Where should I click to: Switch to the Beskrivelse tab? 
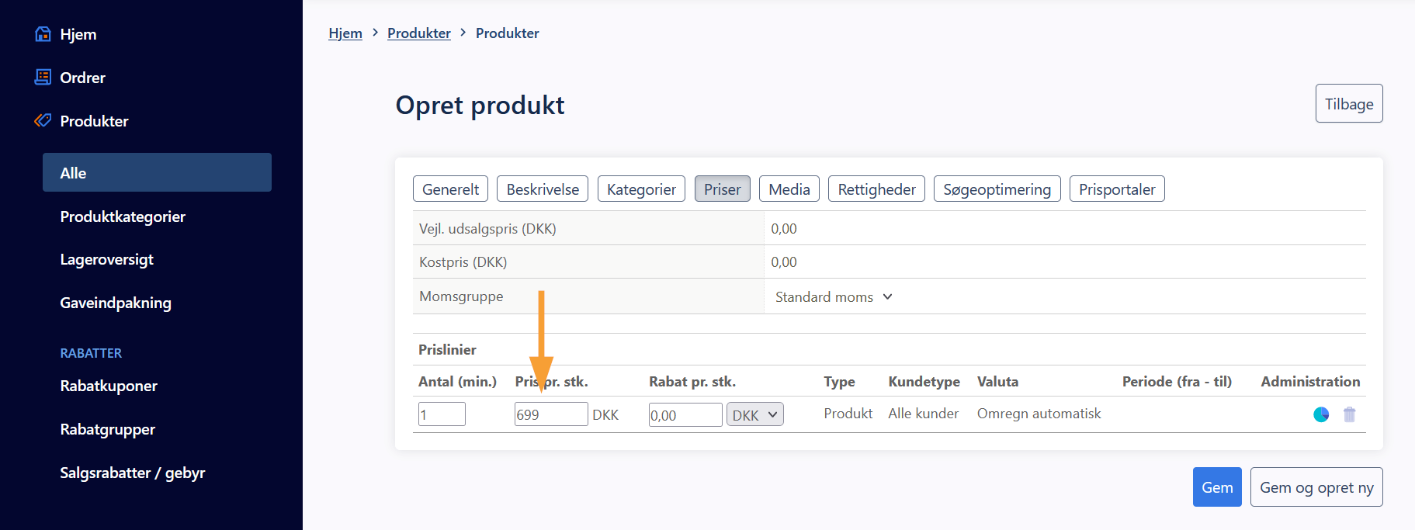coord(543,189)
